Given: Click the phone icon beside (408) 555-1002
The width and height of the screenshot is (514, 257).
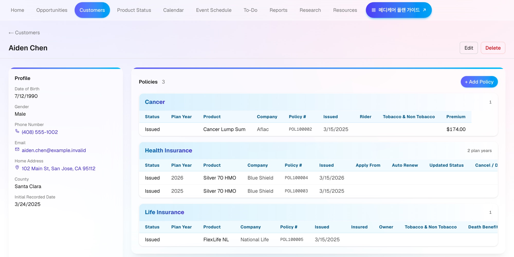Looking at the screenshot, I should point(17,131).
